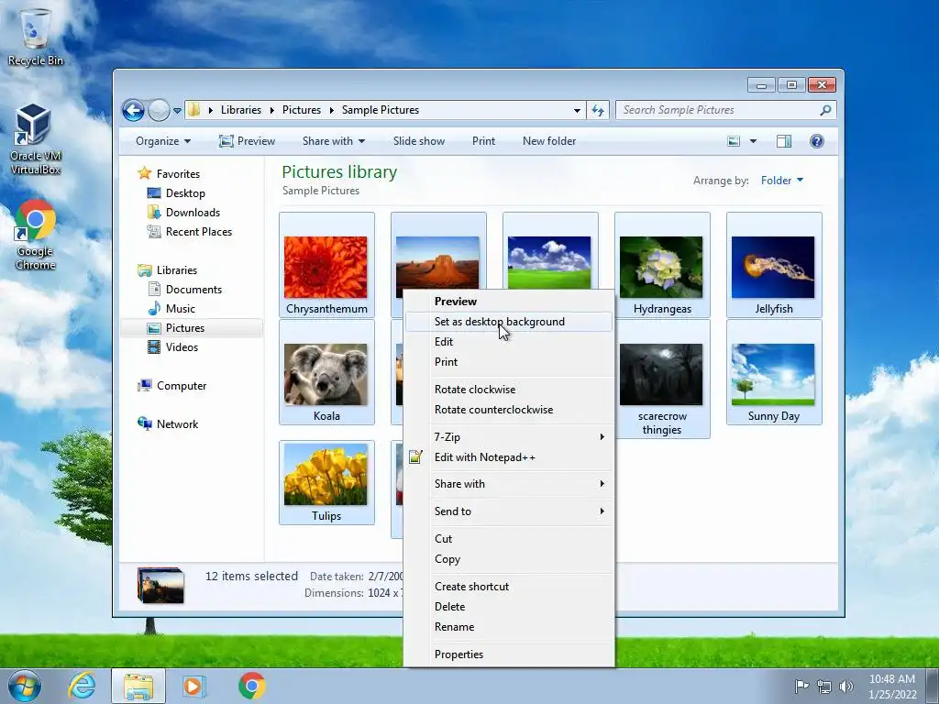939x704 pixels.
Task: Open Properties from the context menu
Action: 510,654
